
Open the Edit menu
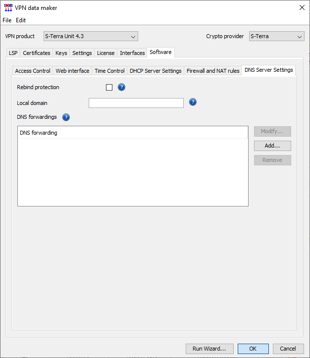[21, 20]
